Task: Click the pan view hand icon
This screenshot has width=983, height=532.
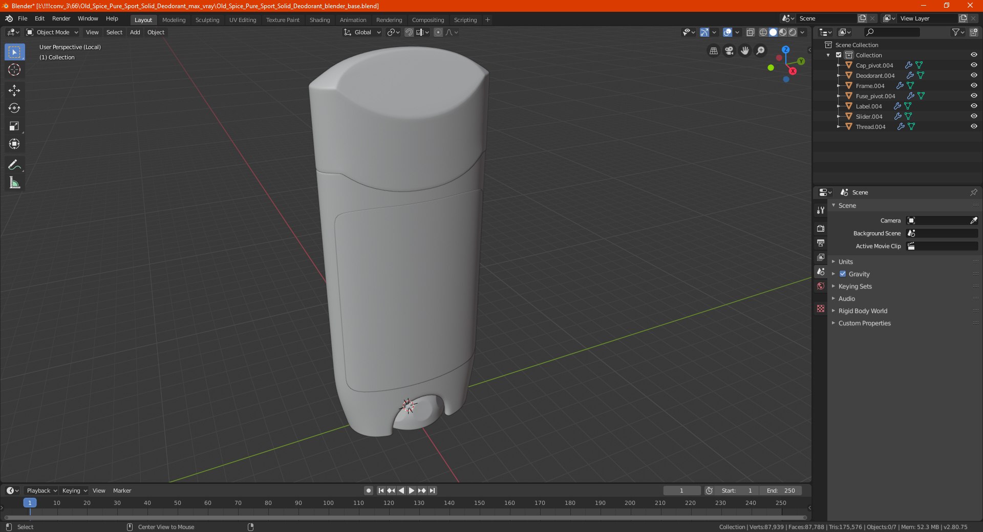Action: (x=745, y=51)
